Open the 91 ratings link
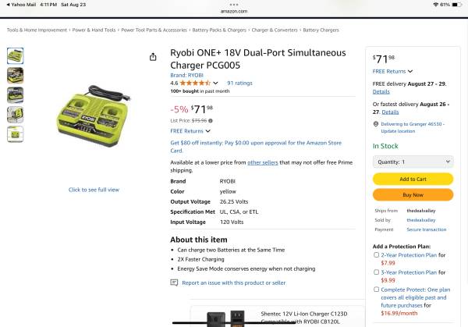The height and width of the screenshot is (327, 468). (x=239, y=83)
